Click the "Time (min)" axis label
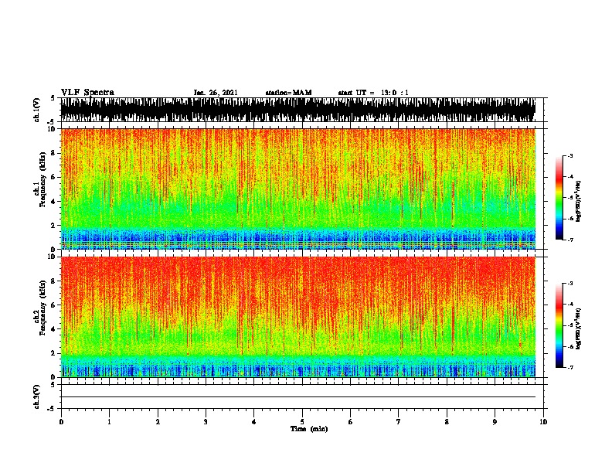The width and height of the screenshot is (612, 473). [x=309, y=429]
